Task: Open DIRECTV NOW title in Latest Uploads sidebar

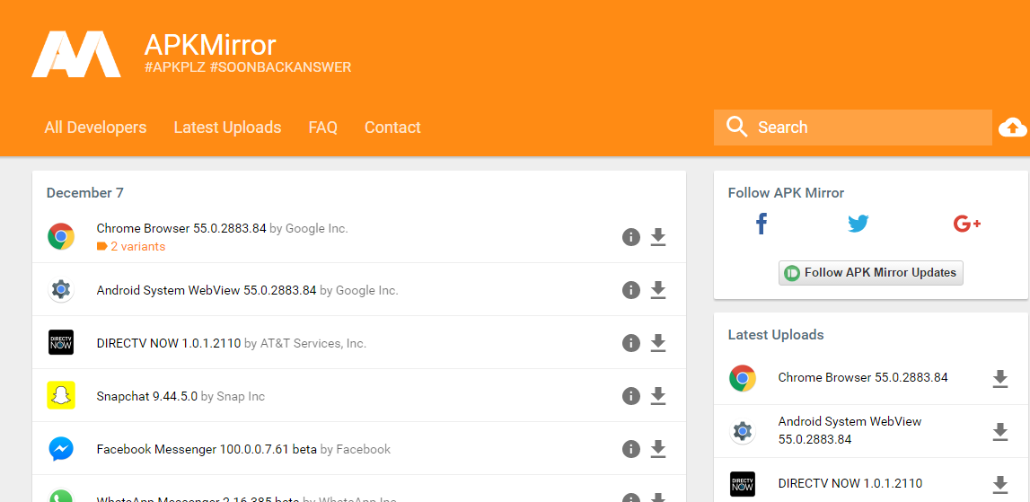Action: pyautogui.click(x=850, y=484)
